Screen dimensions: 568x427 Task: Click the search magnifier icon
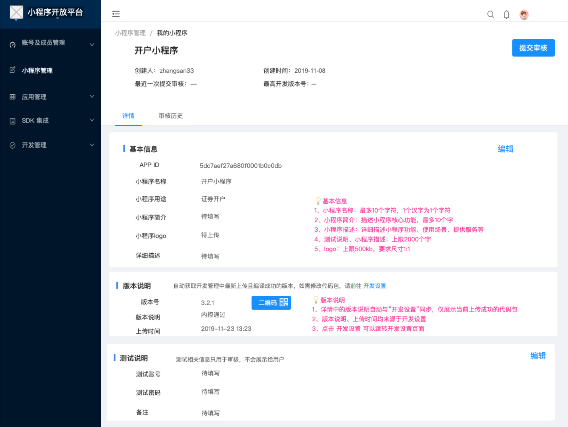pos(490,14)
